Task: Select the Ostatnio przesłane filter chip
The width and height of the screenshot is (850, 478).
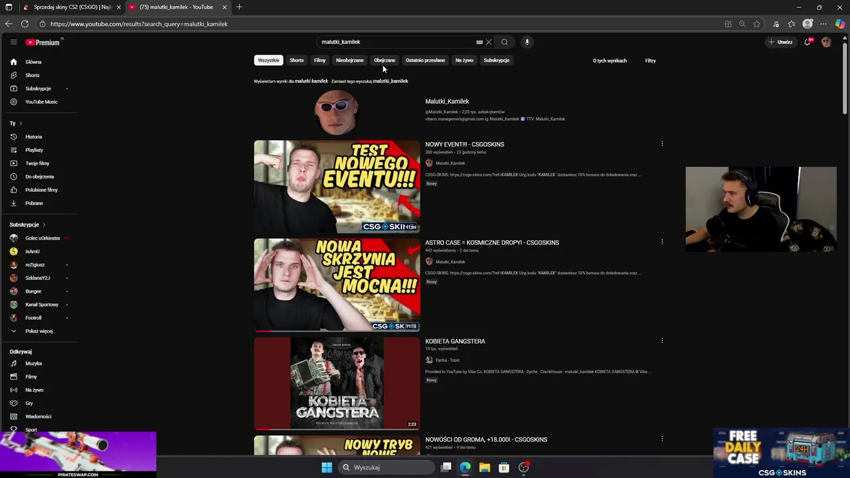Action: (x=425, y=60)
